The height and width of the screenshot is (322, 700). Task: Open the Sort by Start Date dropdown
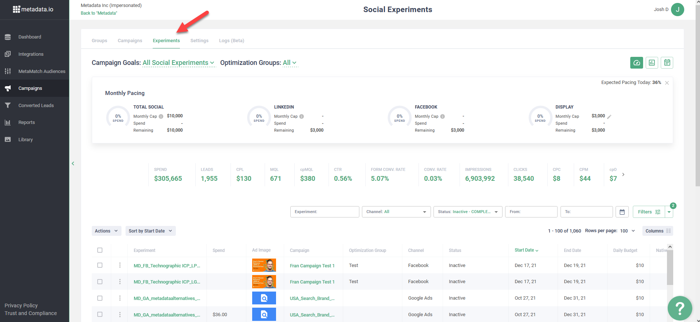coord(150,231)
